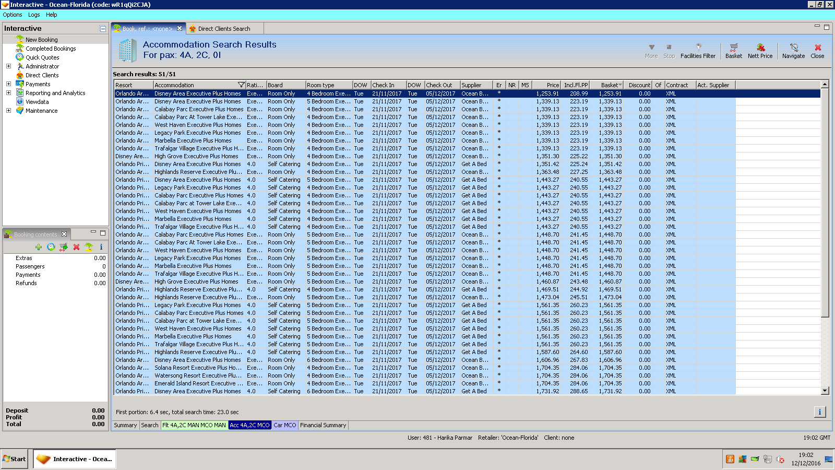
Task: Select the Car MCO tab
Action: pos(284,425)
